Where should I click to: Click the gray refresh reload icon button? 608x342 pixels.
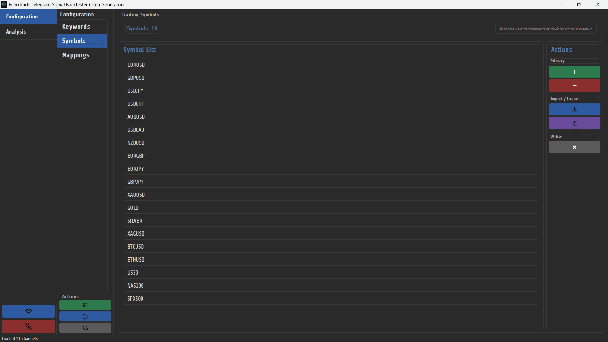click(85, 328)
